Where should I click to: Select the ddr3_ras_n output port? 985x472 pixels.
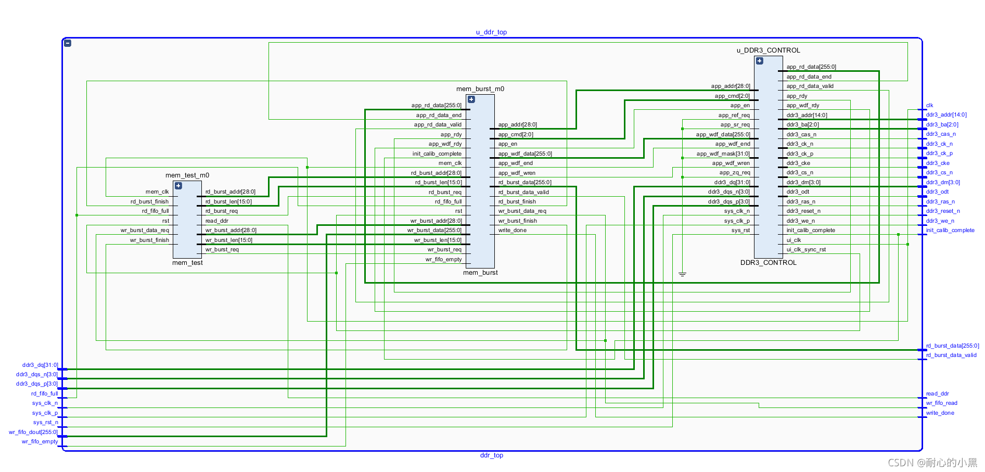tap(940, 202)
